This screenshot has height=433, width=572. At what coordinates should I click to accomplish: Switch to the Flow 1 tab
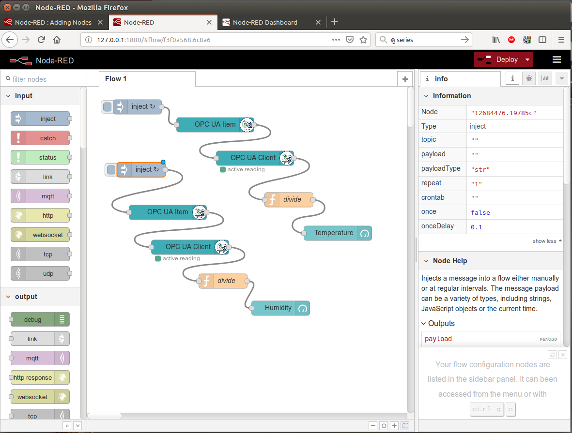[147, 79]
